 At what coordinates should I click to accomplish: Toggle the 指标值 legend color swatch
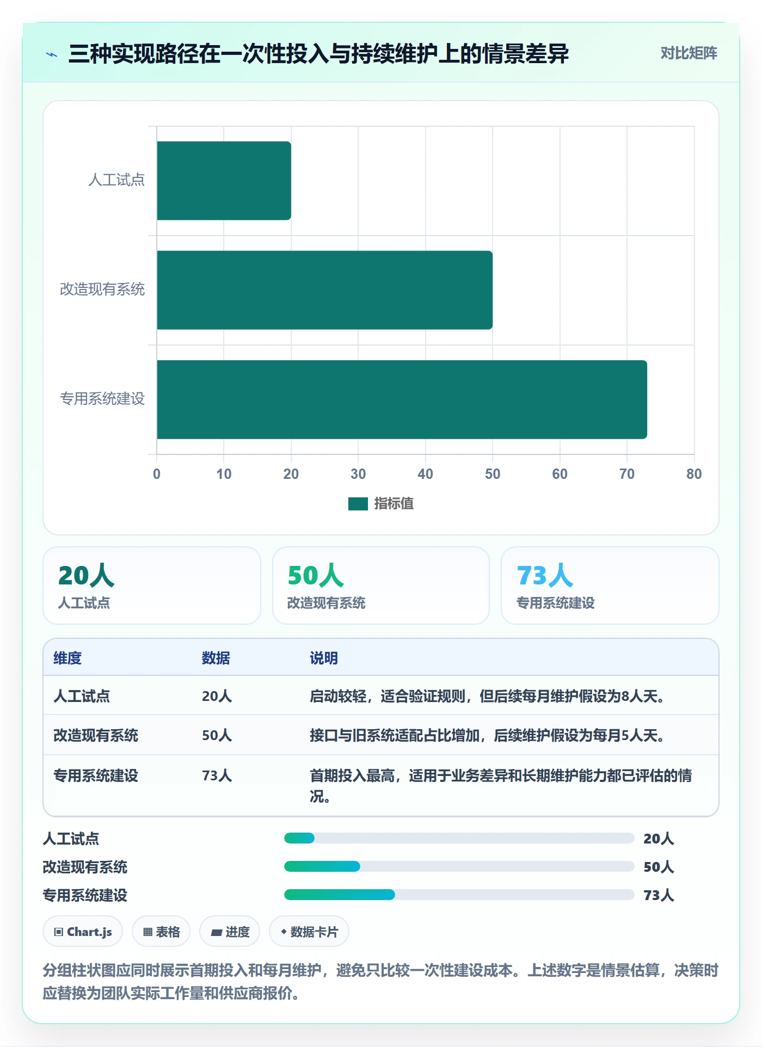pos(358,504)
